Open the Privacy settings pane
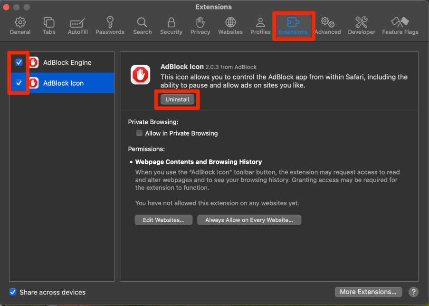Image resolution: width=429 pixels, height=306 pixels. coord(200,26)
